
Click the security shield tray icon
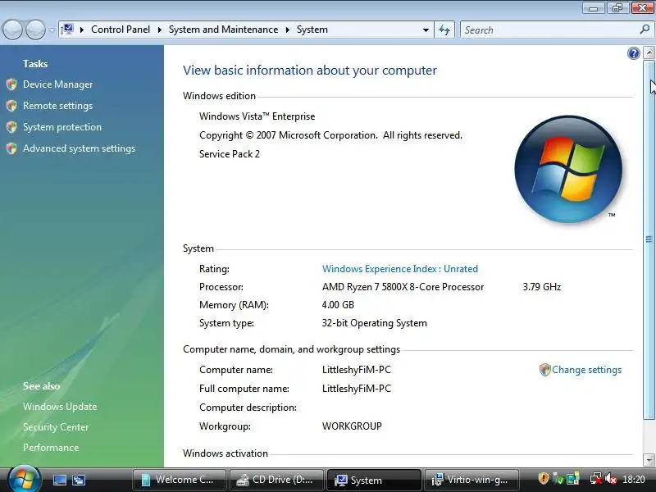pos(543,479)
